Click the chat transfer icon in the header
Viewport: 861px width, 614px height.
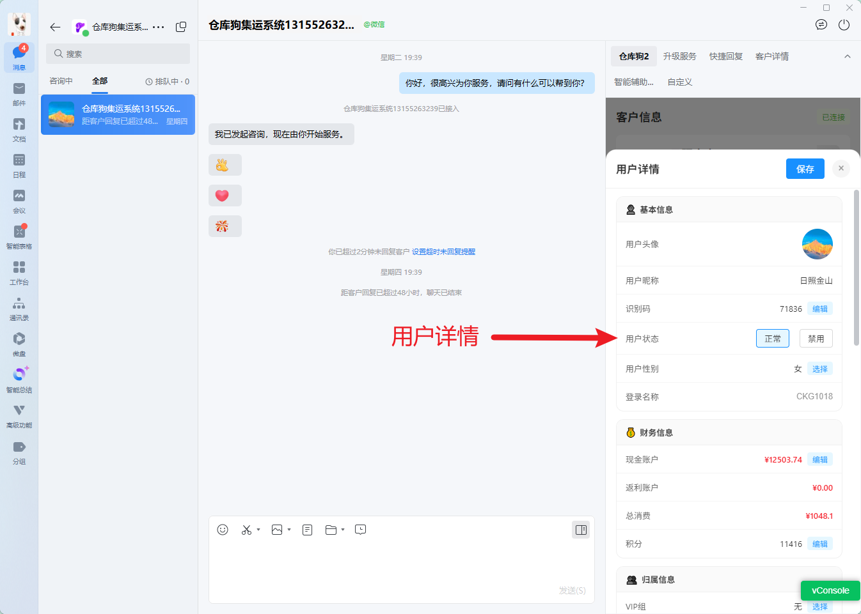click(821, 25)
